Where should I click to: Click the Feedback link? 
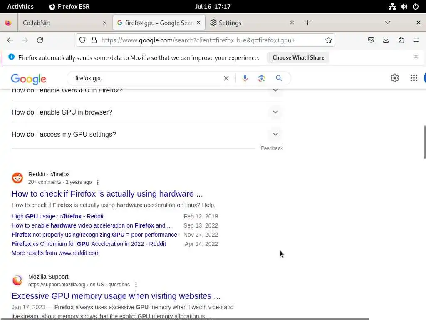[272, 148]
